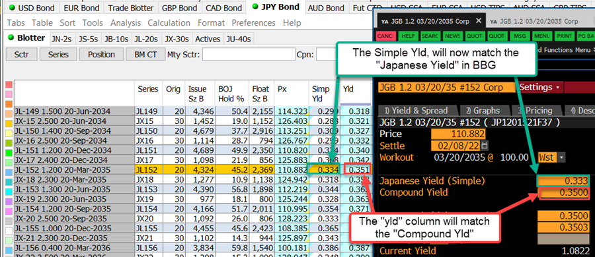The height and width of the screenshot is (257, 595).
Task: Open the Tabs menu
Action: [17, 23]
